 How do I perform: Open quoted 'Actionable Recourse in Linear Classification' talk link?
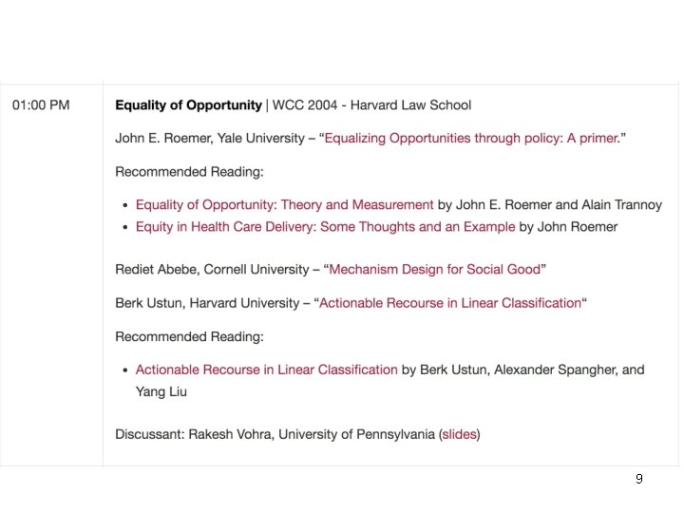pyautogui.click(x=449, y=303)
